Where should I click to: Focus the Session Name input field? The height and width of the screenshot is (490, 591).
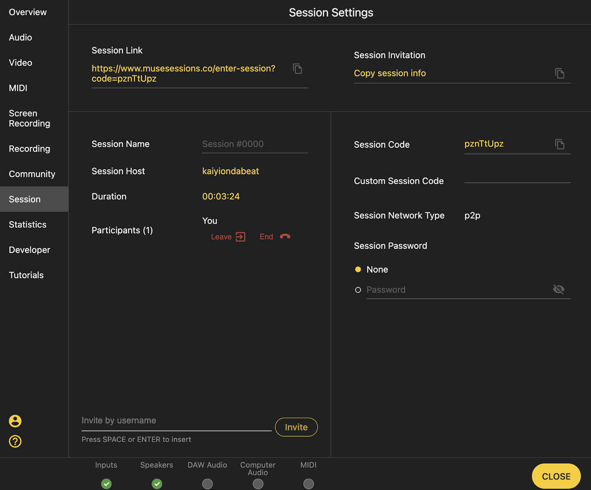click(255, 144)
